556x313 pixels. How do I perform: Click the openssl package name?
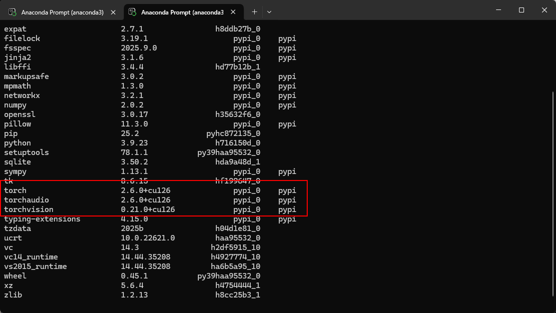[x=19, y=114]
